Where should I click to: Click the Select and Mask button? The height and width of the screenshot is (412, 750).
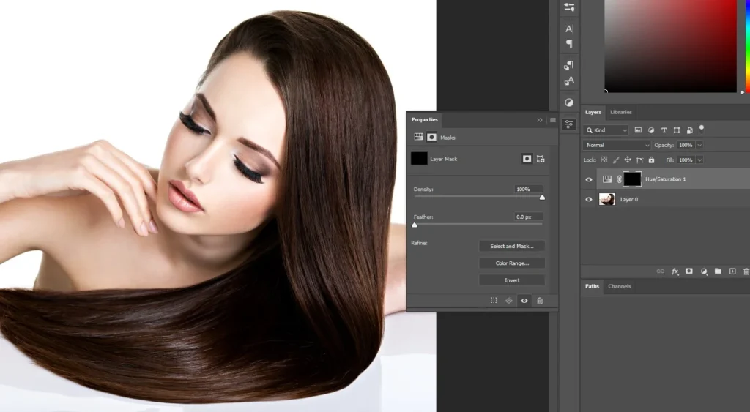(x=512, y=246)
